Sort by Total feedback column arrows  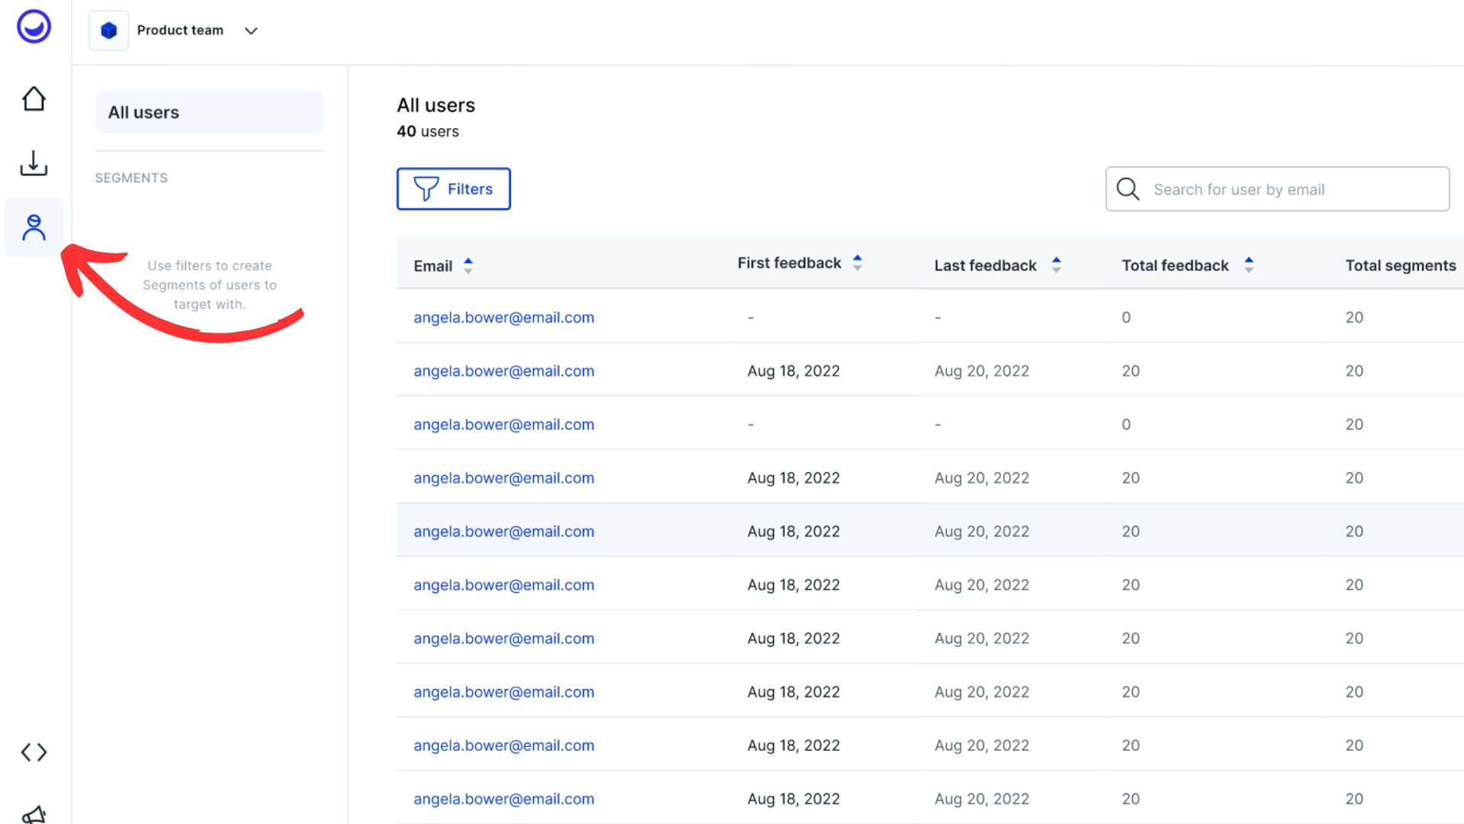tap(1248, 265)
